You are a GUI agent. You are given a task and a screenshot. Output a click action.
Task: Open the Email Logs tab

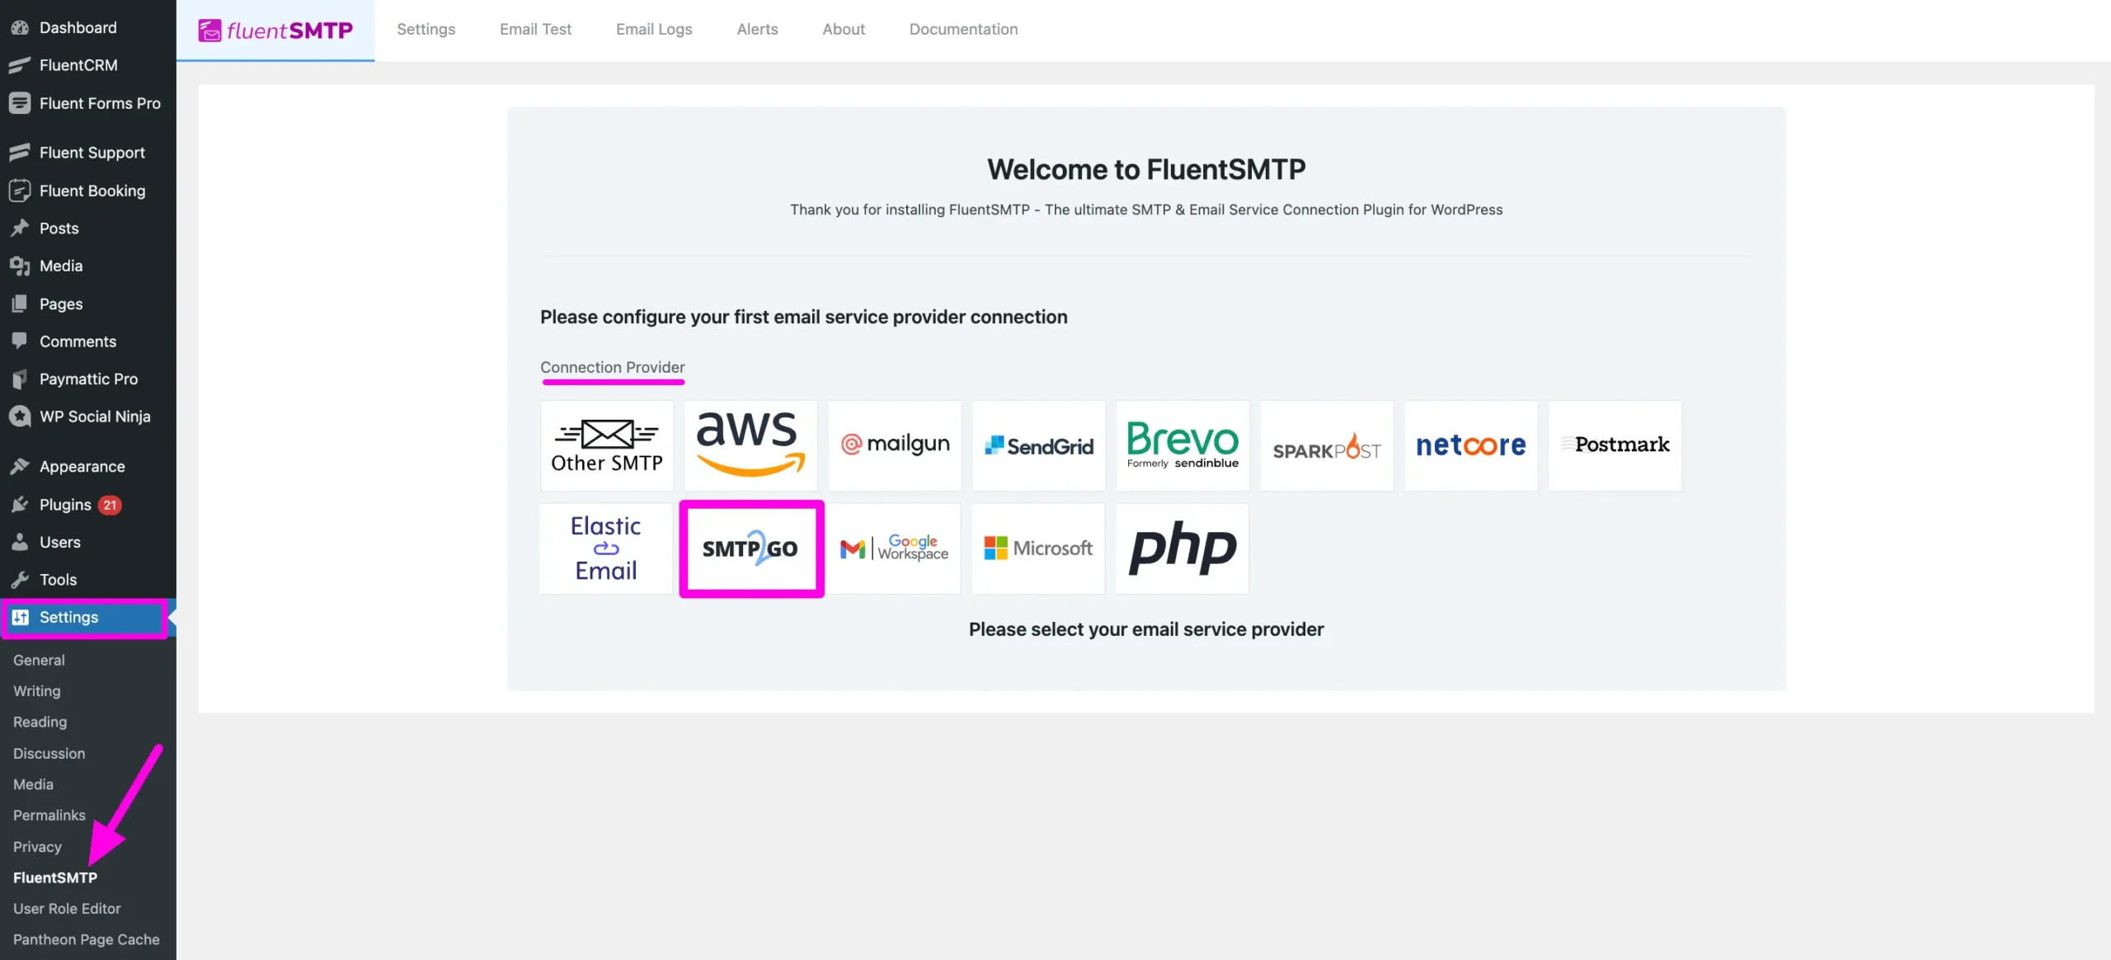654,30
